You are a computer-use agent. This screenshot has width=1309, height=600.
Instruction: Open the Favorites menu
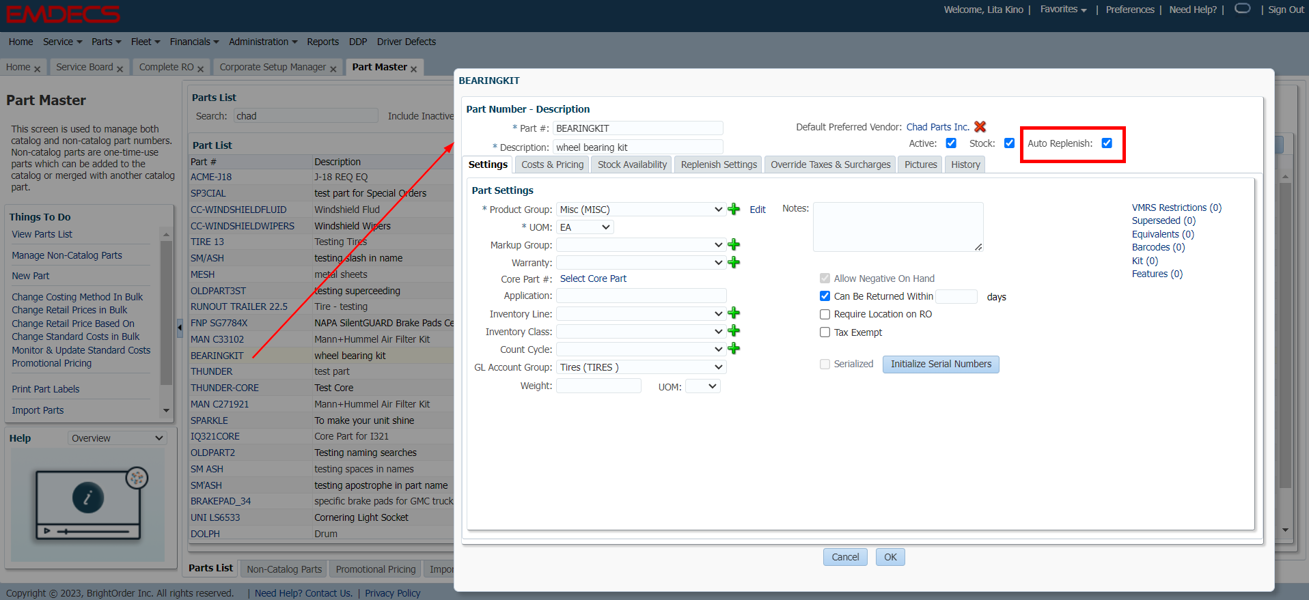pos(1063,10)
